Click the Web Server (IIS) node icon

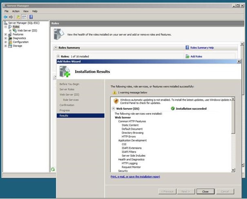click(x=14, y=30)
